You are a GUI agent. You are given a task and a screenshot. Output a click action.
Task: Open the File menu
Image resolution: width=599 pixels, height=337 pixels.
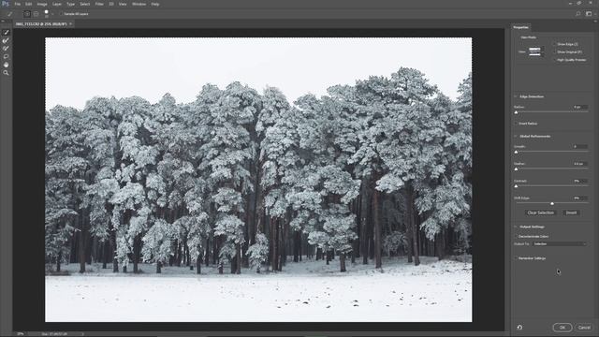point(18,4)
